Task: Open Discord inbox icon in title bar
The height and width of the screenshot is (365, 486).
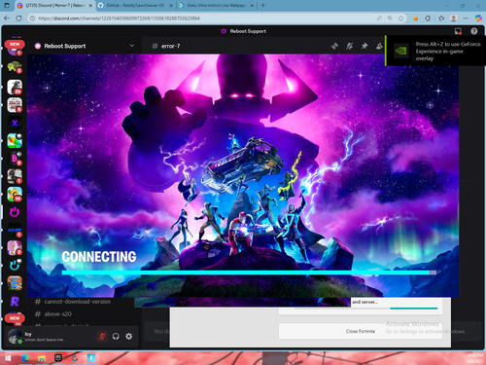Action: coord(458,31)
